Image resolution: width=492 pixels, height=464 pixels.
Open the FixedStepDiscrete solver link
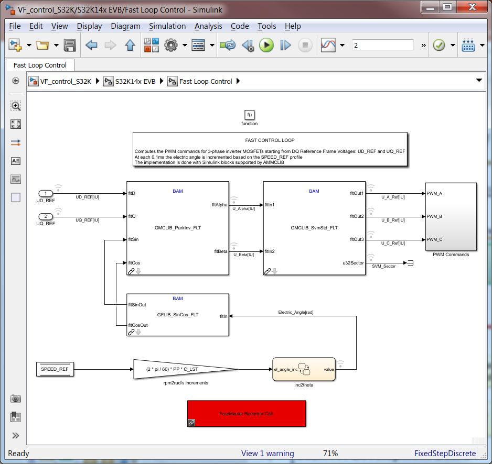pyautogui.click(x=445, y=454)
